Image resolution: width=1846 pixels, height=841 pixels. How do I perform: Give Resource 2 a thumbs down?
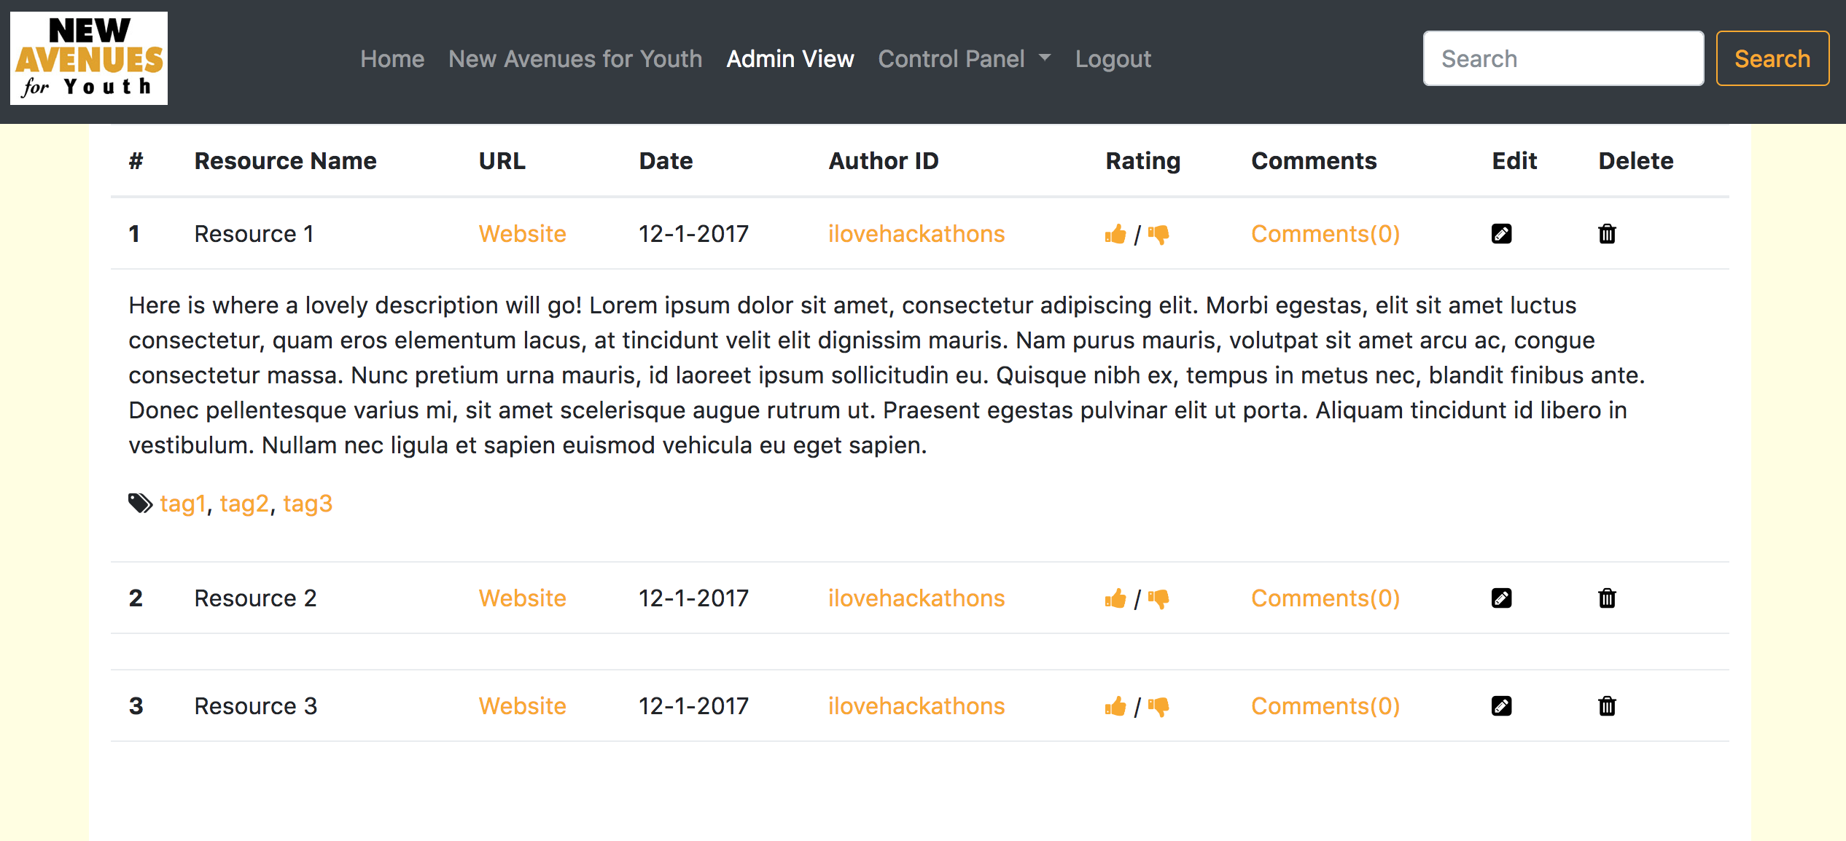click(x=1158, y=599)
